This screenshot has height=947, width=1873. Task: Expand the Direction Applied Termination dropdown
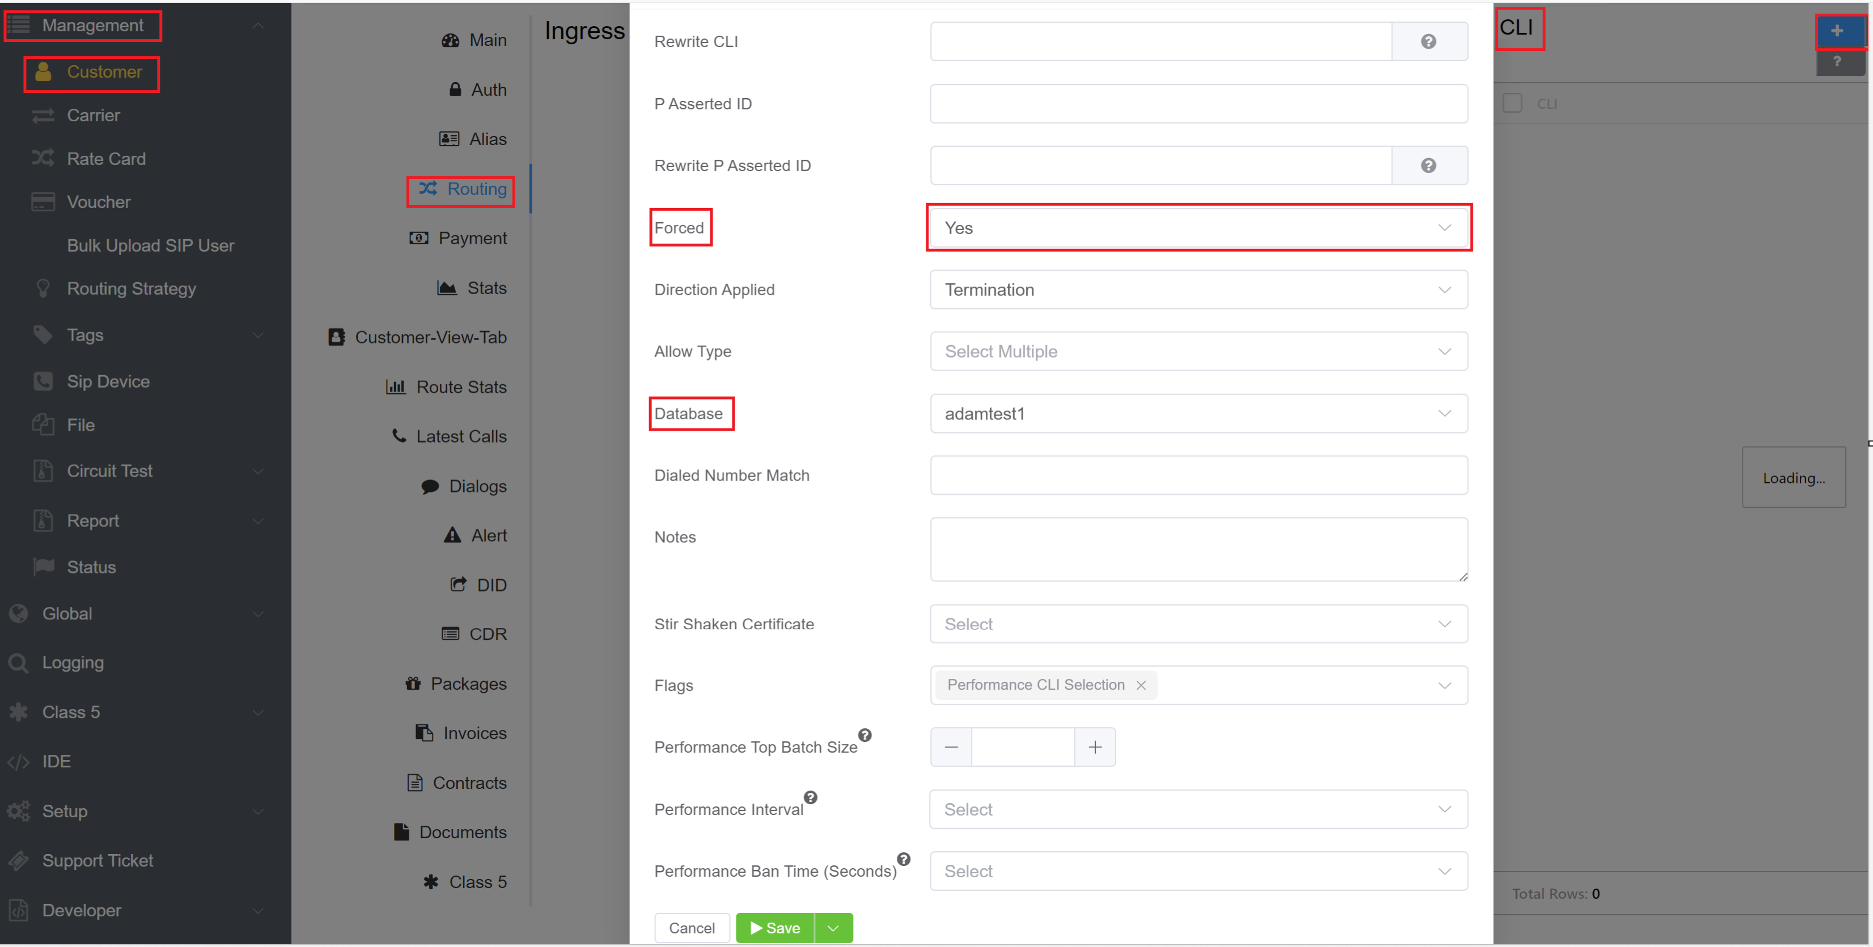click(1197, 290)
